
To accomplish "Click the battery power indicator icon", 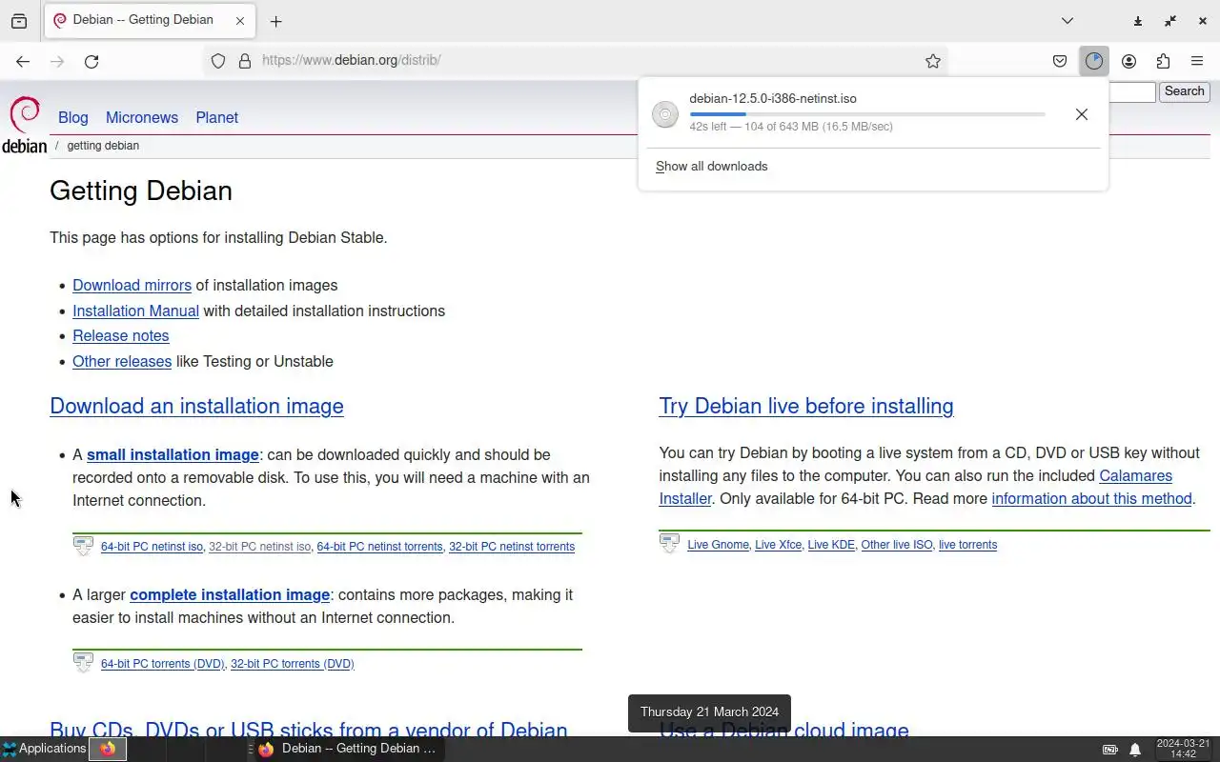I will click(x=1110, y=750).
